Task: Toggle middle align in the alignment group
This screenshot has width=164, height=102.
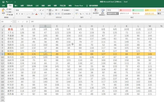Action: 50,10
